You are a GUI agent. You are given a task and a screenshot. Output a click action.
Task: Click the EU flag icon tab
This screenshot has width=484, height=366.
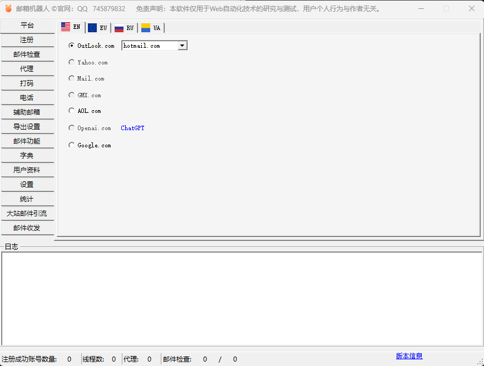[92, 28]
